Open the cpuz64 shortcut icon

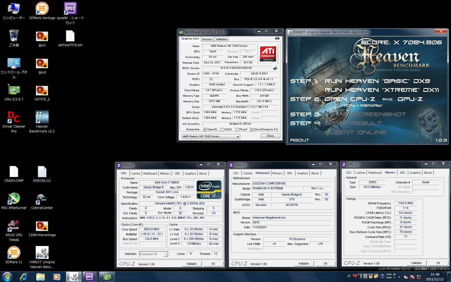[70, 13]
